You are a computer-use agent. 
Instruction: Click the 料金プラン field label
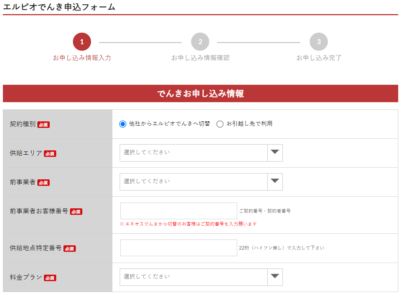pyautogui.click(x=26, y=277)
